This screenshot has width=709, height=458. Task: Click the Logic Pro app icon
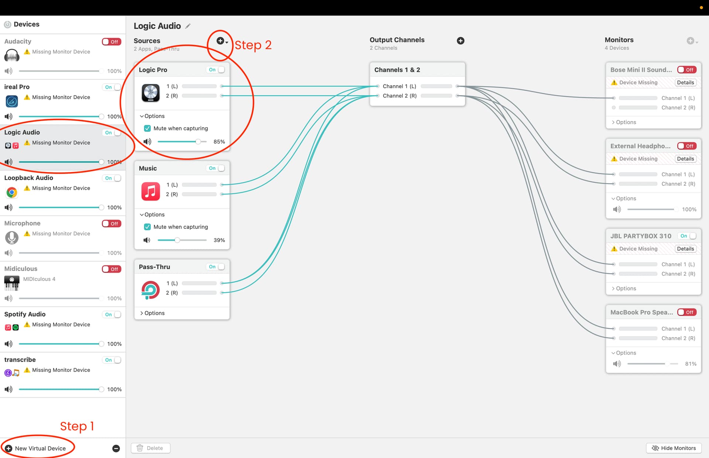pyautogui.click(x=151, y=92)
